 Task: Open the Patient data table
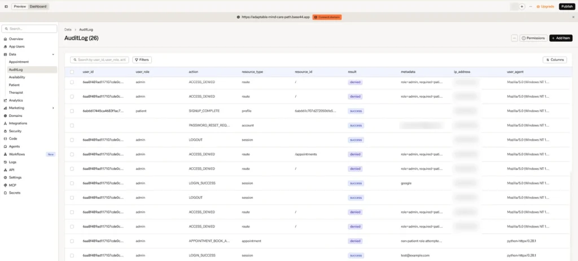(x=14, y=85)
